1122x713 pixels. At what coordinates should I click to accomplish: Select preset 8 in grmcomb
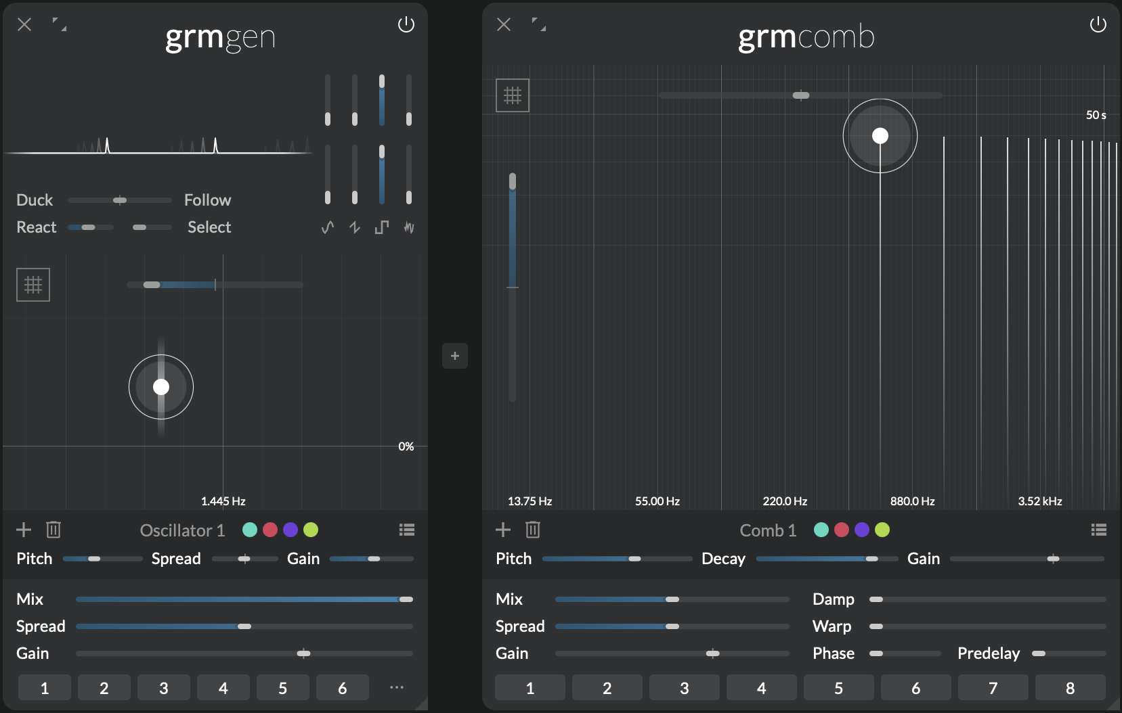(x=1070, y=688)
